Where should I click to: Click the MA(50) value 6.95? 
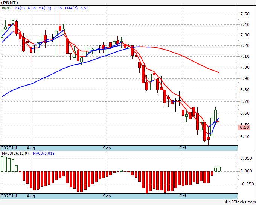tap(58, 8)
